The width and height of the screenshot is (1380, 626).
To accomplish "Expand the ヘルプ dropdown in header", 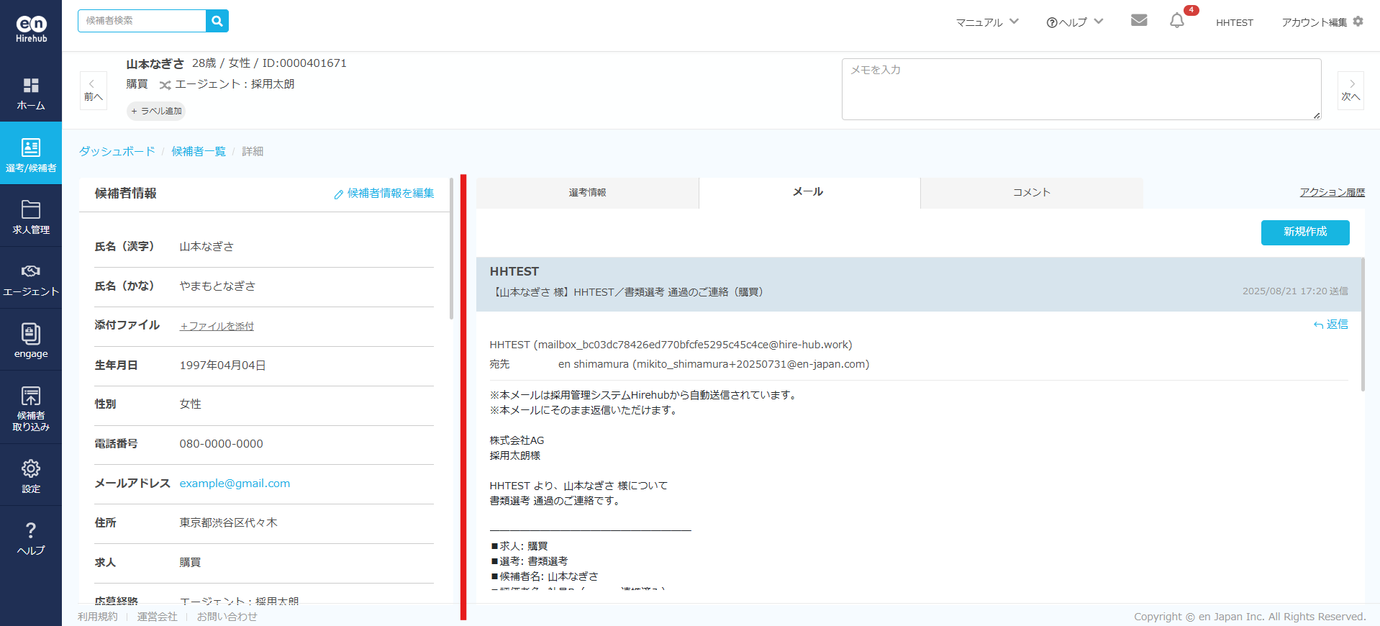I will (1074, 22).
